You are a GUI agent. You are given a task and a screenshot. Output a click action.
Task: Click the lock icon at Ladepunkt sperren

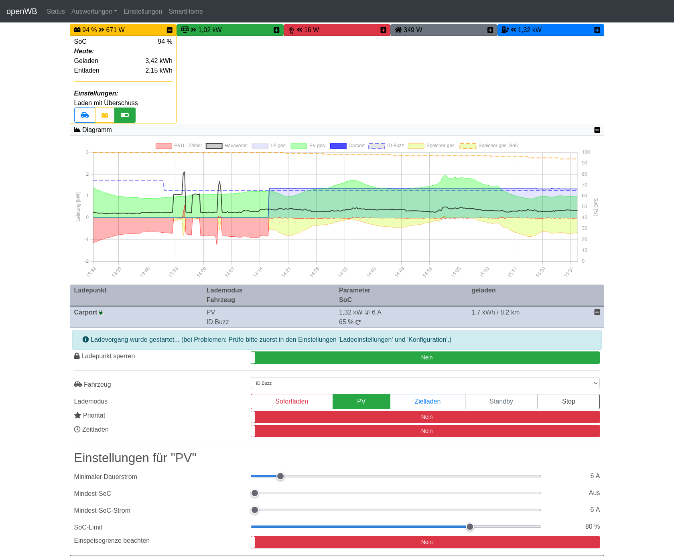77,356
